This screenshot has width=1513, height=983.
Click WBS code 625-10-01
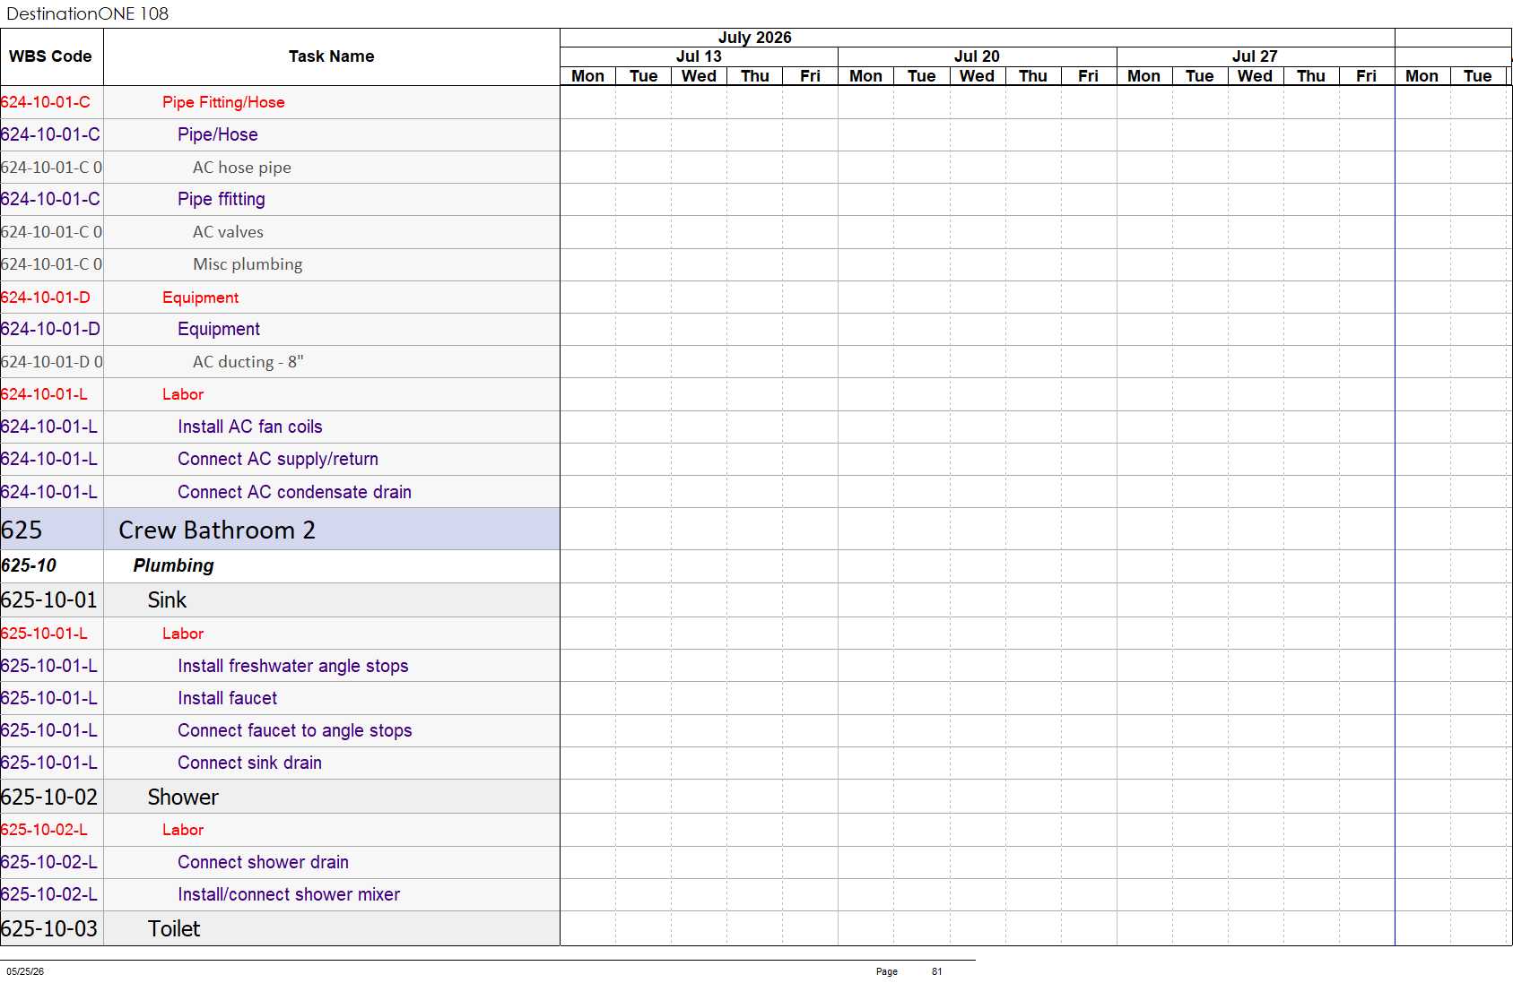(x=49, y=599)
